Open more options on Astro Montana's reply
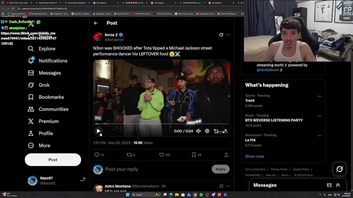Viewport: 353px width, 198px height. (228, 186)
